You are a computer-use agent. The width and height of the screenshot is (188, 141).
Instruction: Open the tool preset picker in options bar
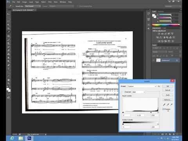(11, 6)
